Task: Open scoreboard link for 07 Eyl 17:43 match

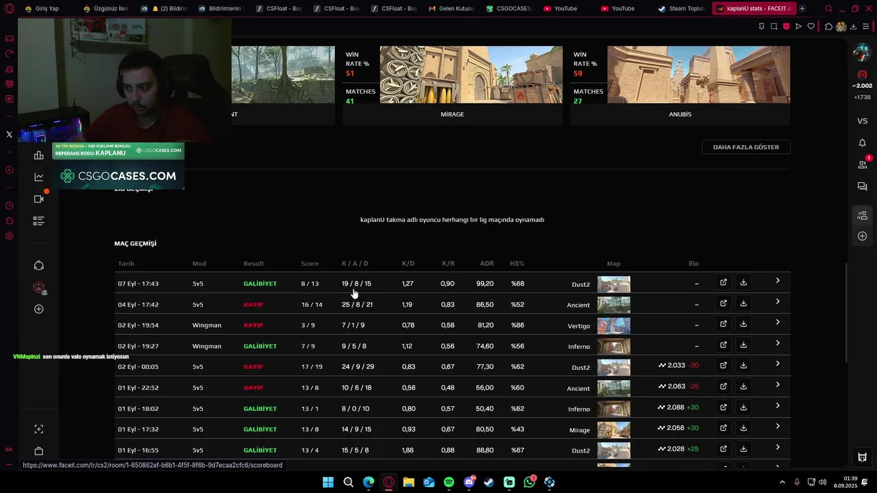Action: 723,282
